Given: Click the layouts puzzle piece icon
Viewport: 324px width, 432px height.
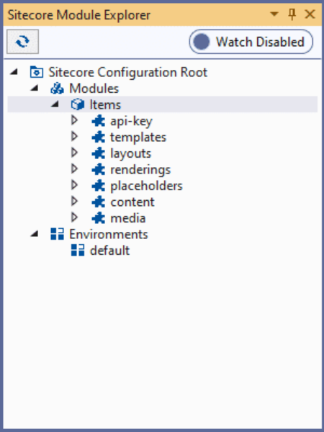Looking at the screenshot, I should coord(99,153).
